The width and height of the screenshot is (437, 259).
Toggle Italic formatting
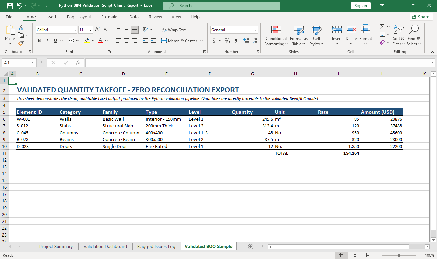tap(47, 41)
